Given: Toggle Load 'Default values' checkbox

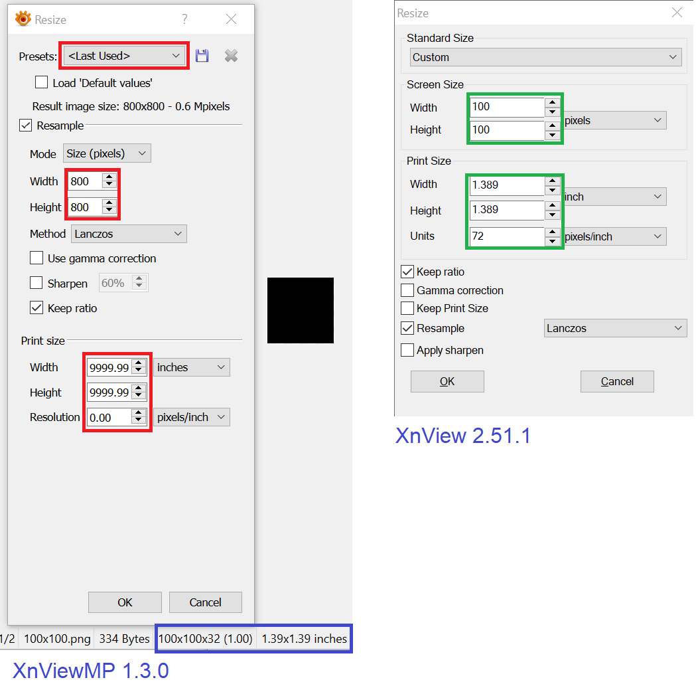Looking at the screenshot, I should [41, 82].
